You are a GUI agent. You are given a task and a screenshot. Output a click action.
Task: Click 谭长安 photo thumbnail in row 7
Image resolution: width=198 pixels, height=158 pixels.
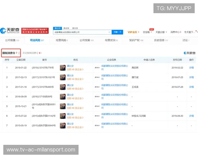click(x=63, y=125)
